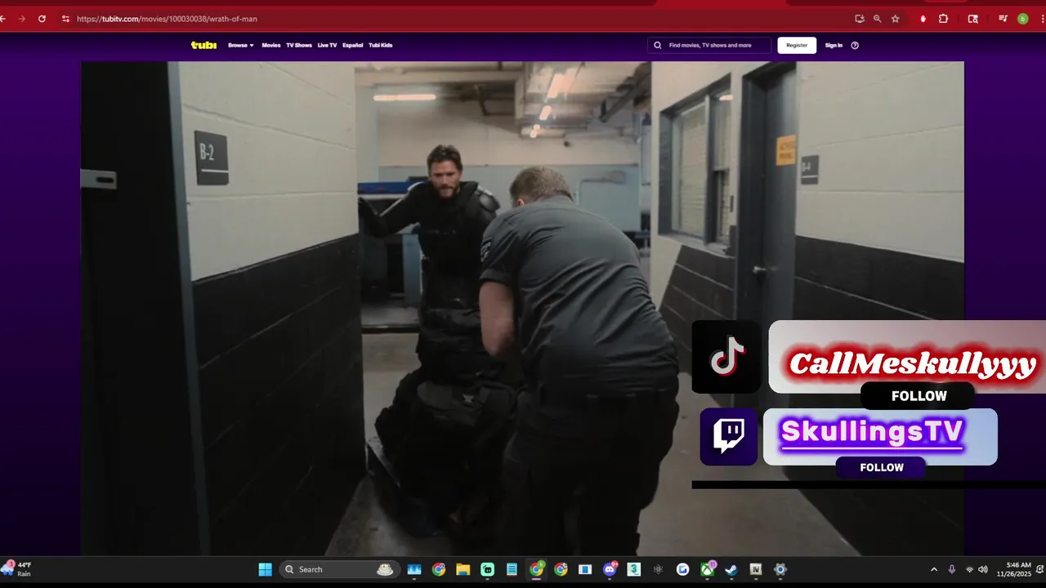The image size is (1046, 588).
Task: Open the Movies section
Action: (x=271, y=46)
